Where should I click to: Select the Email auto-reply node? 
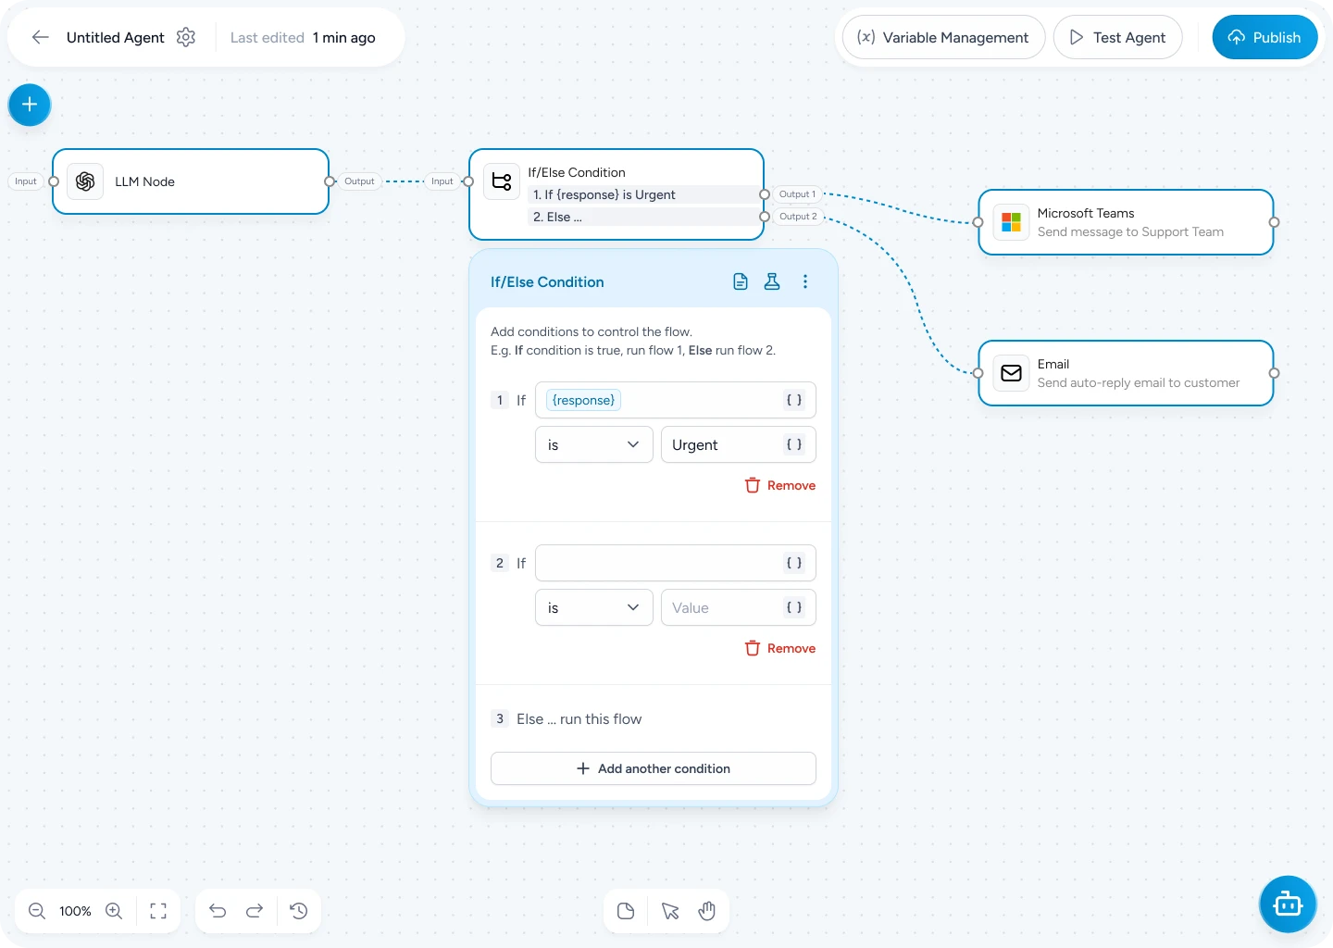1126,373
